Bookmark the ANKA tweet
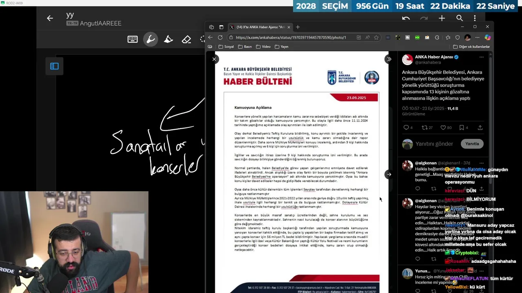Viewport: 522px width, 293px height. (464, 128)
